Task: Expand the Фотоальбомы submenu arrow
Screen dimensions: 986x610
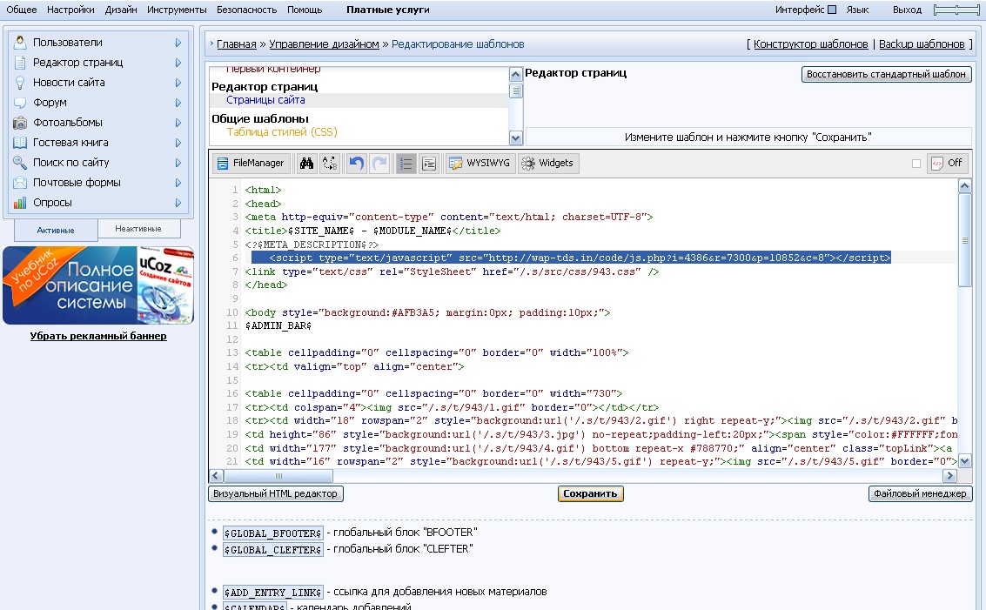Action: pyautogui.click(x=178, y=123)
